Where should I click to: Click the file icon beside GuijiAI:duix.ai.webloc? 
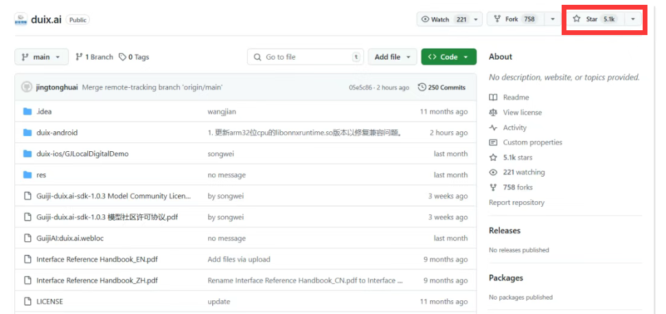[27, 238]
